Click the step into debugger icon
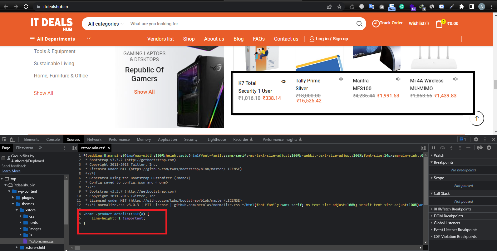 451,148
